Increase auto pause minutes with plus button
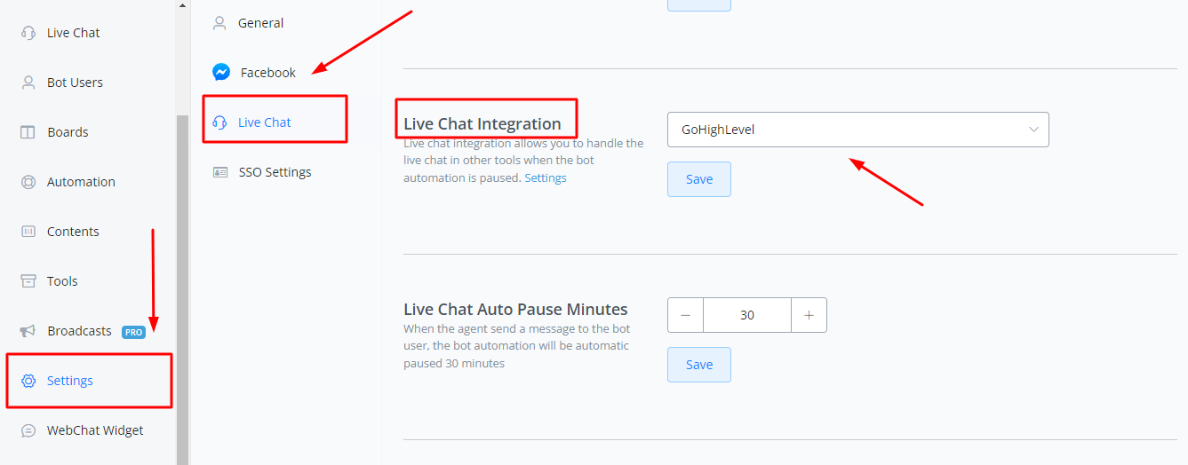This screenshot has height=465, width=1188. [809, 315]
